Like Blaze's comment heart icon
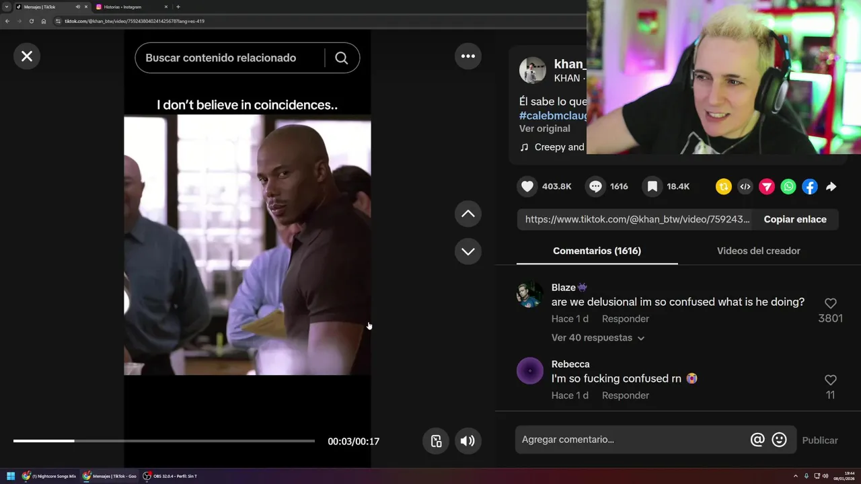861x484 pixels. (831, 303)
